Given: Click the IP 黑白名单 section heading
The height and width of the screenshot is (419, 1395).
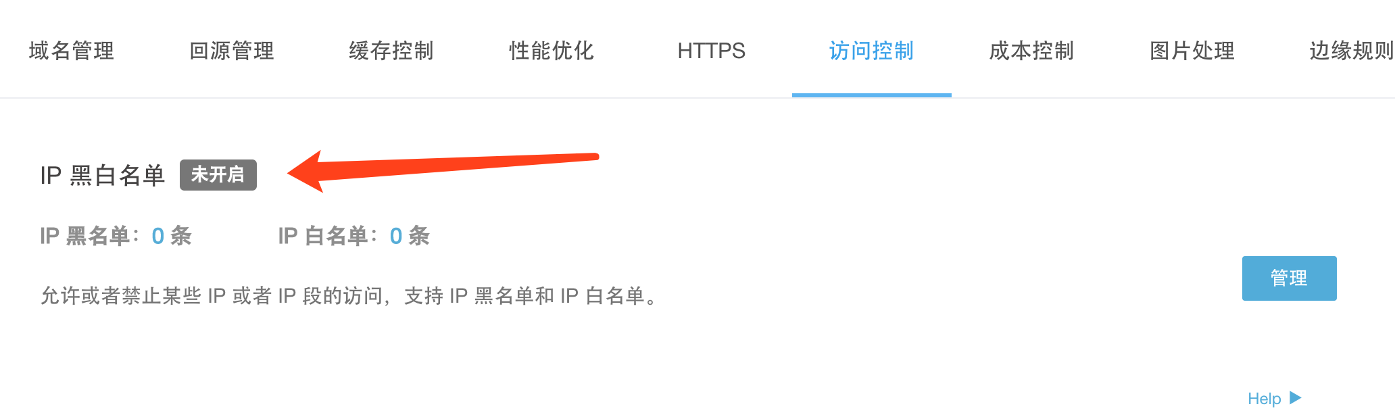Looking at the screenshot, I should [x=103, y=175].
